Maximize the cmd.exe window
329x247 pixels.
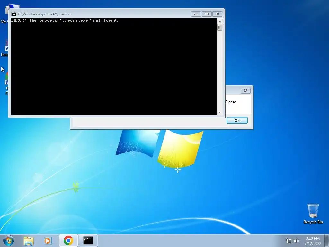[x=207, y=14]
